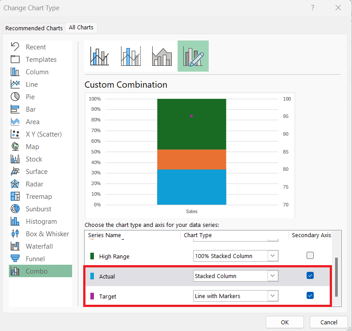
Task: Choose the Box & Whisker icon
Action: [x=15, y=234]
